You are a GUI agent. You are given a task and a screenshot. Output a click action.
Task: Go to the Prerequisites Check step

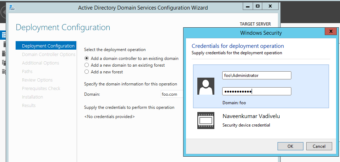click(41, 88)
